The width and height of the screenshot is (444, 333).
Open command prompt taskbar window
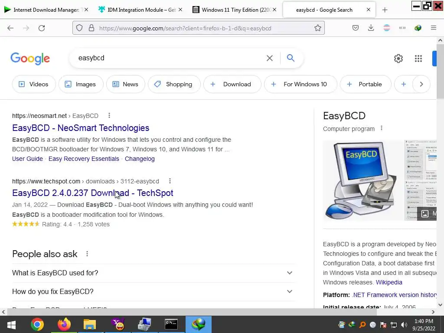tap(171, 324)
